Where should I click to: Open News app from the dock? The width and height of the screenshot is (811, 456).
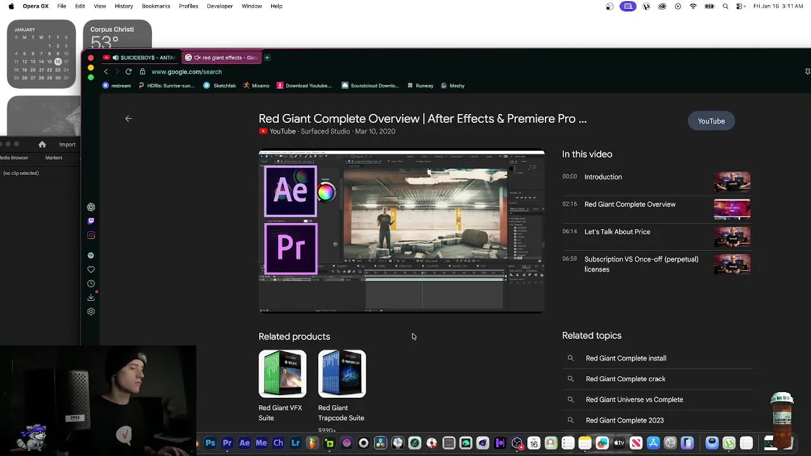click(636, 443)
